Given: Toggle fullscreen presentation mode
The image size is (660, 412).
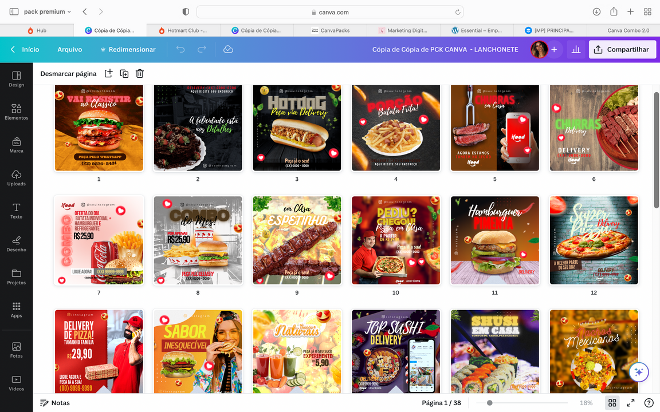Looking at the screenshot, I should click(630, 403).
